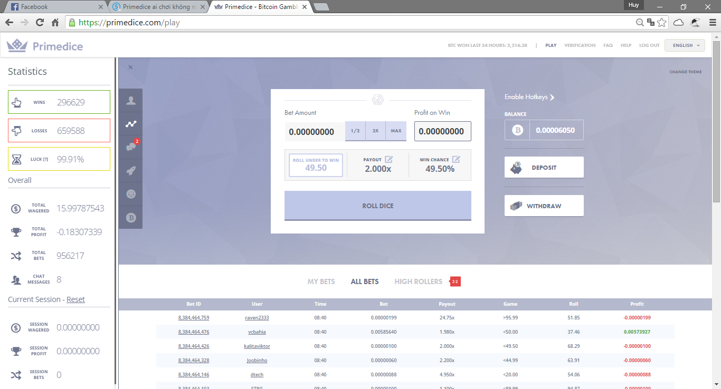Click the total wagered value 15.99787543

(x=80, y=208)
